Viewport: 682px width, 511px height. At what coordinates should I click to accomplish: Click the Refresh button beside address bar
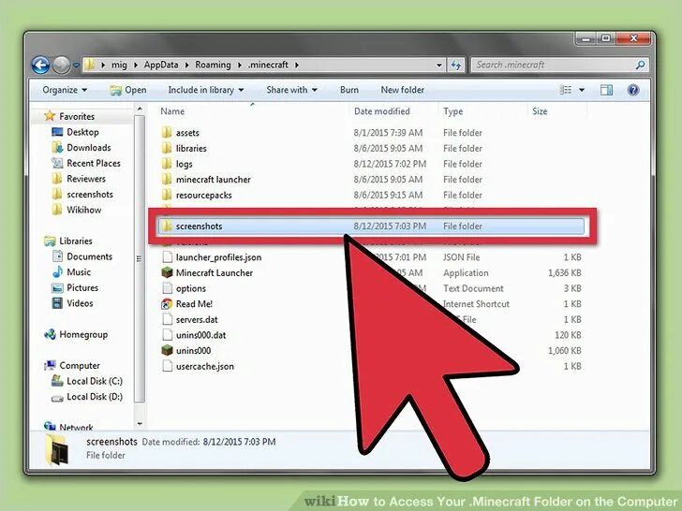tap(456, 66)
